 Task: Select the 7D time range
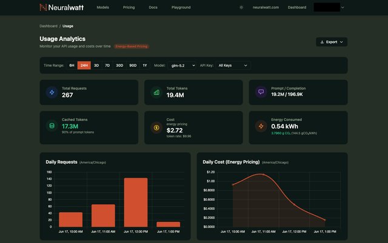coord(107,65)
